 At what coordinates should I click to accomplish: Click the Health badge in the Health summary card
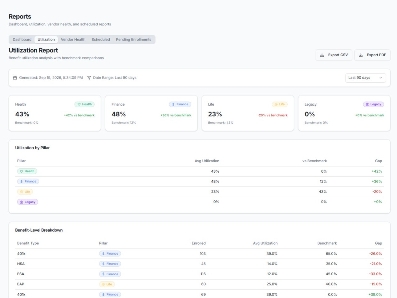pos(84,104)
